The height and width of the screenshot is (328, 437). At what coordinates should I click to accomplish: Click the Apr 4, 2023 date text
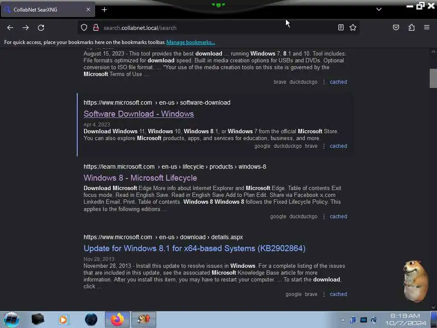point(97,125)
